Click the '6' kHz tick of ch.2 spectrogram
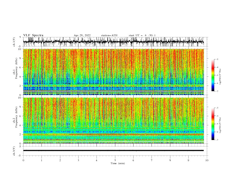The width and height of the screenshot is (233, 180). [x=21, y=116]
